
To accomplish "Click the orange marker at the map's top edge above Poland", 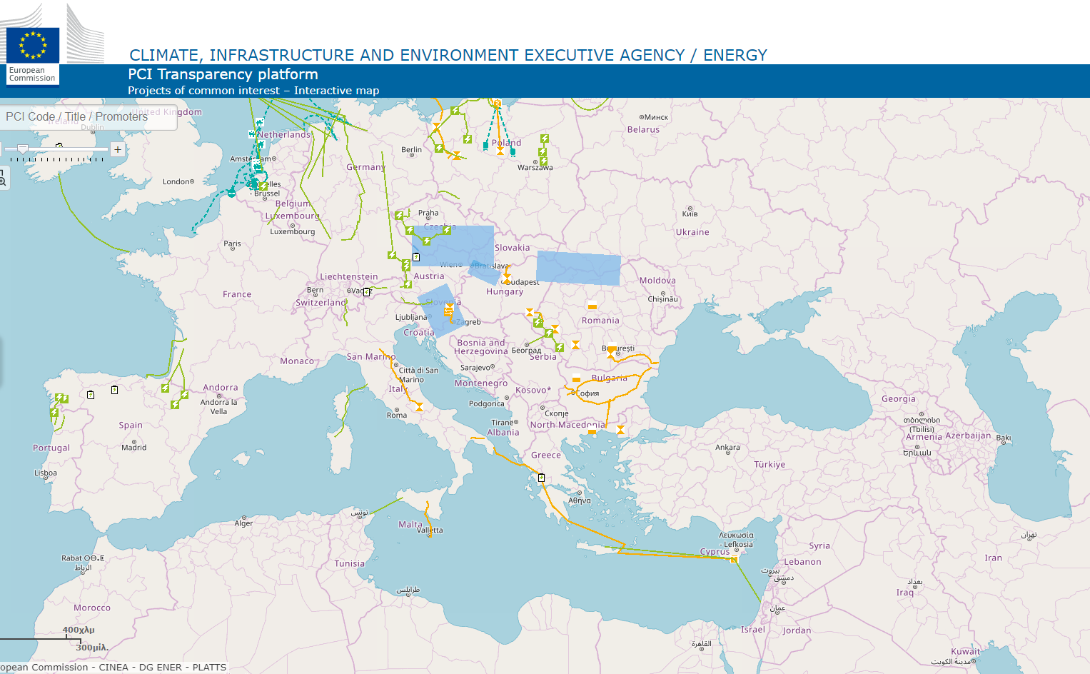I will coord(498,104).
